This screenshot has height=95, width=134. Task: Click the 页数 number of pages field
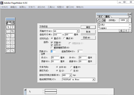coord(53,51)
